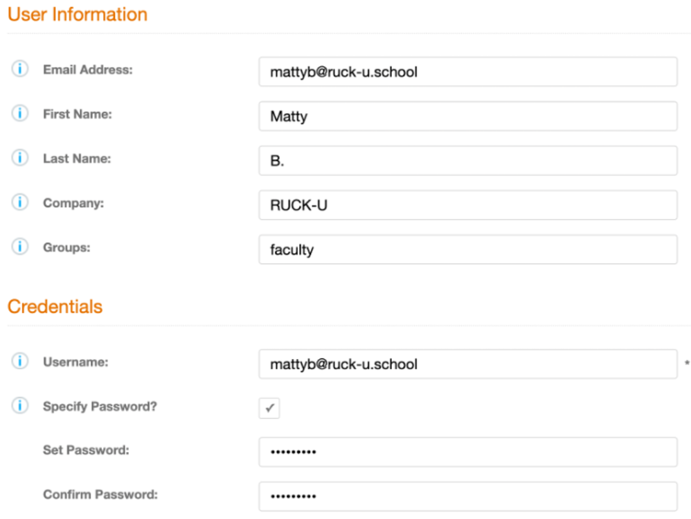
Task: Click the Email Address input field
Action: coord(467,72)
